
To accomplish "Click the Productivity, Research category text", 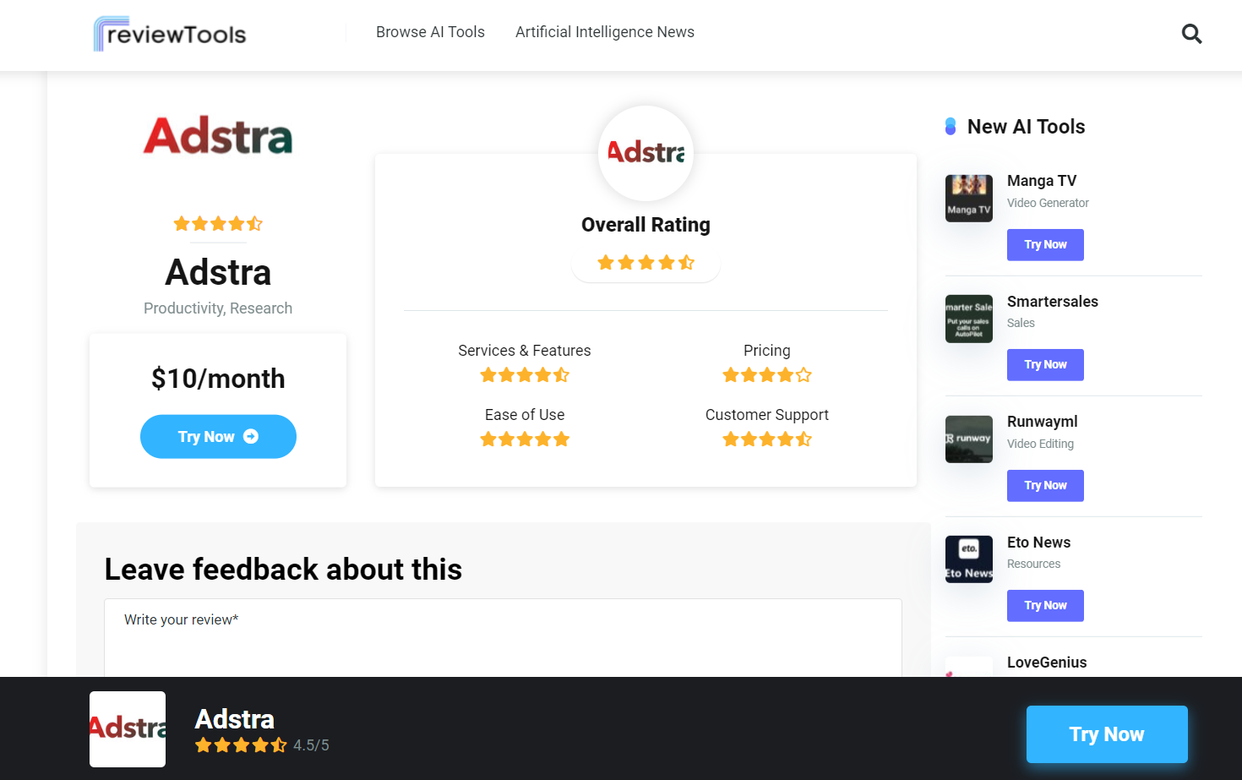I will tap(218, 308).
